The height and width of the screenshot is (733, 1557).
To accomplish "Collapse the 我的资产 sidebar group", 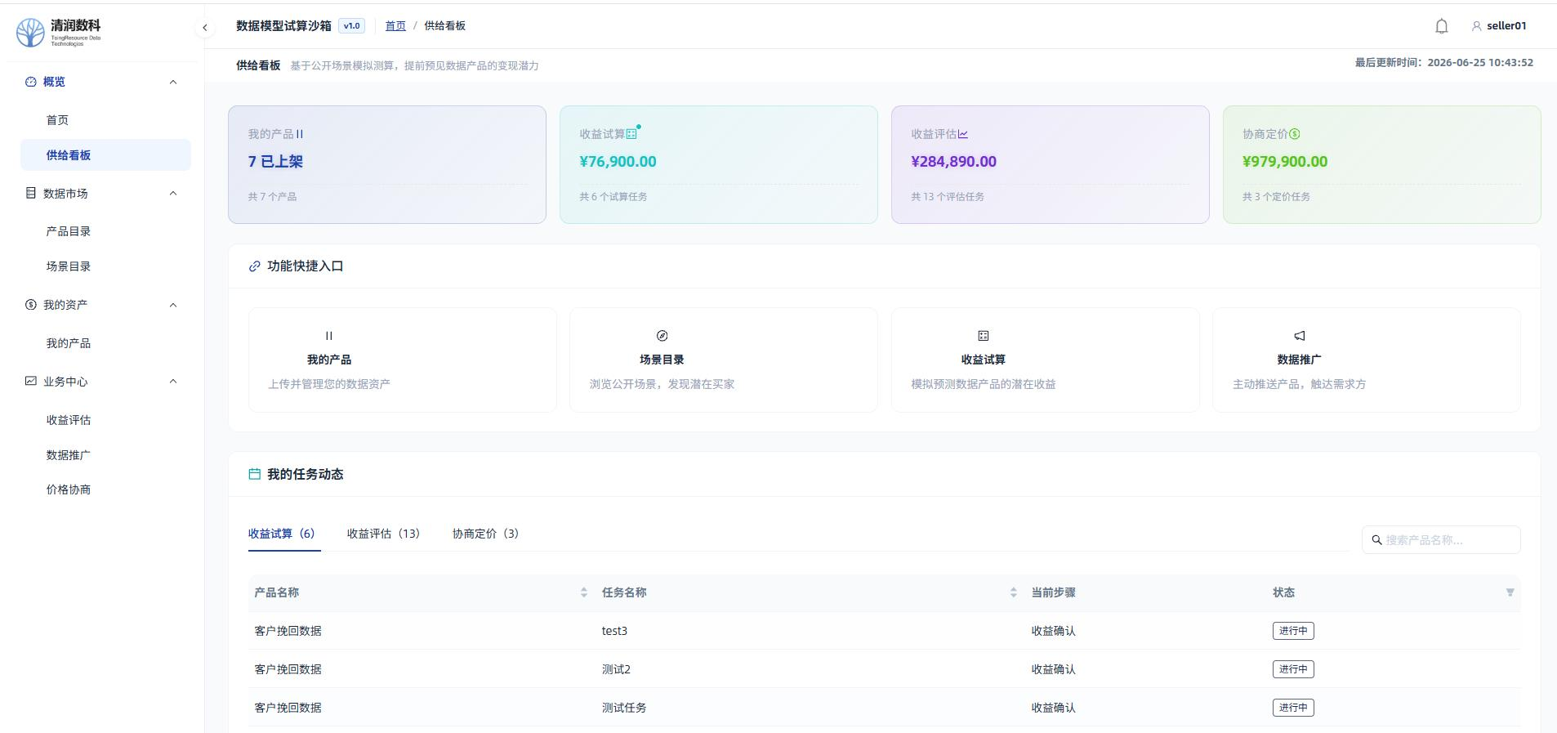I will pos(173,305).
